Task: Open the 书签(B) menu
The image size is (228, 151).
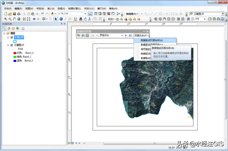Action: (40, 9)
